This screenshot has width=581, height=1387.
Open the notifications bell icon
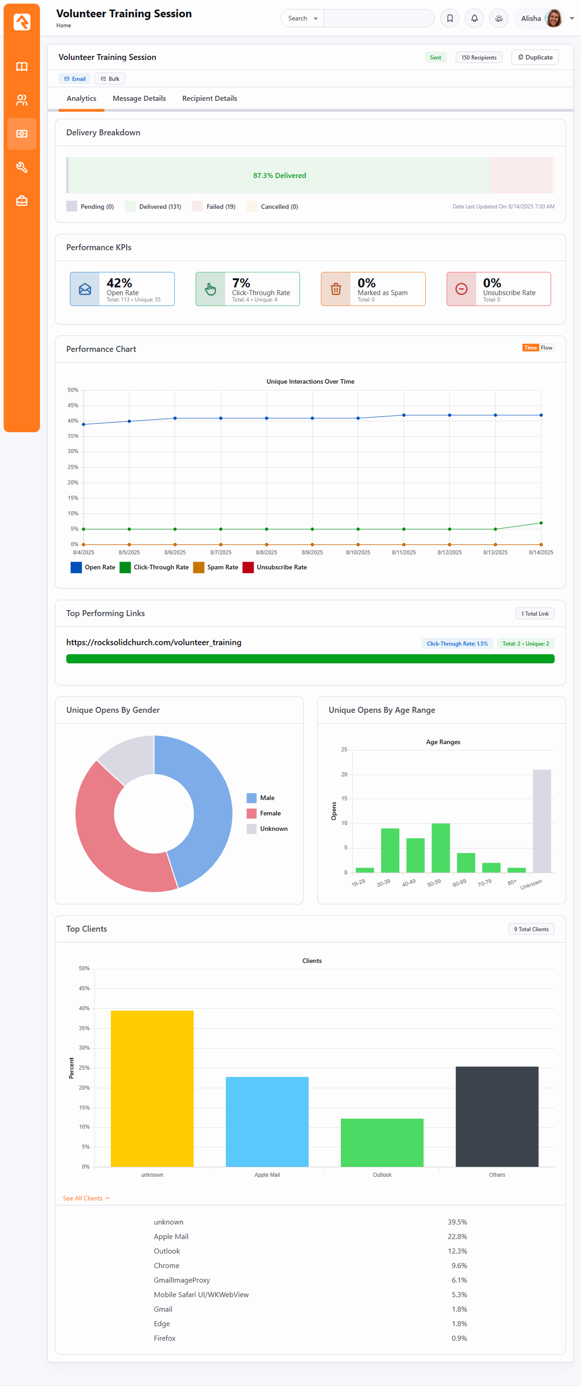474,18
